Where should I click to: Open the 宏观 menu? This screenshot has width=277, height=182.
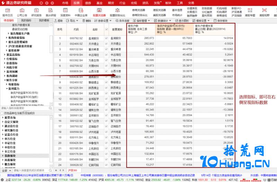[134, 3]
